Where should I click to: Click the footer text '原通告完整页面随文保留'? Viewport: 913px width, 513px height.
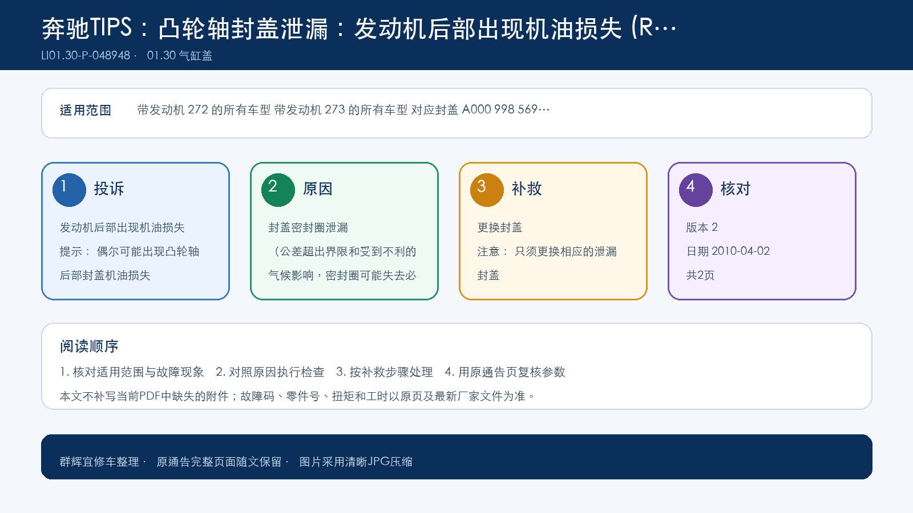[x=219, y=462]
